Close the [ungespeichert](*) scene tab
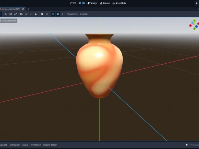Image resolution: width=199 pixels, height=149 pixels. (23, 9)
